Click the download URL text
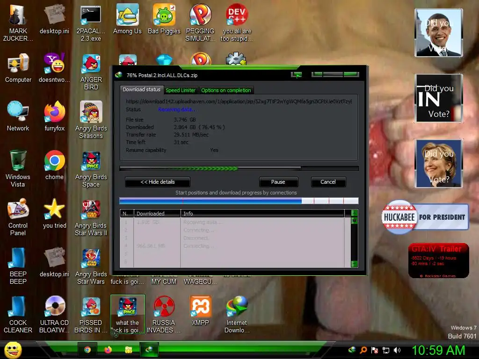 point(239,101)
